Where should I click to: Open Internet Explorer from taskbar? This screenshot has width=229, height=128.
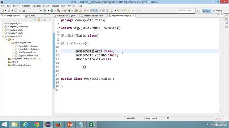click(25, 124)
